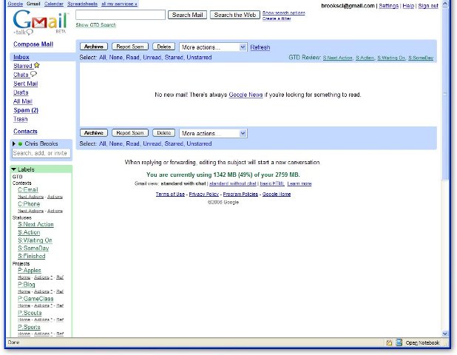Click the chat Search, add, or invite field
This screenshot has height=355, width=457.
pos(41,153)
